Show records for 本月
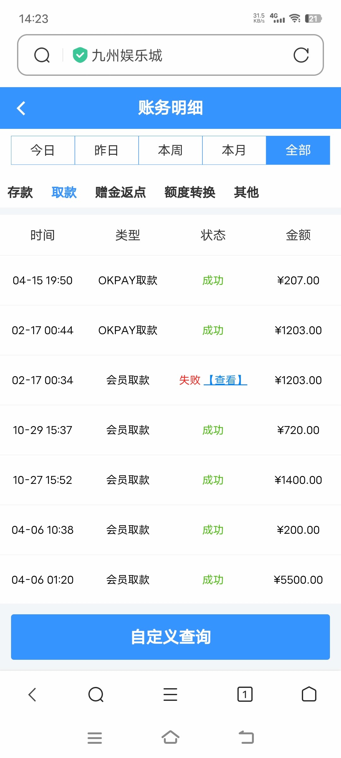 [x=234, y=150]
